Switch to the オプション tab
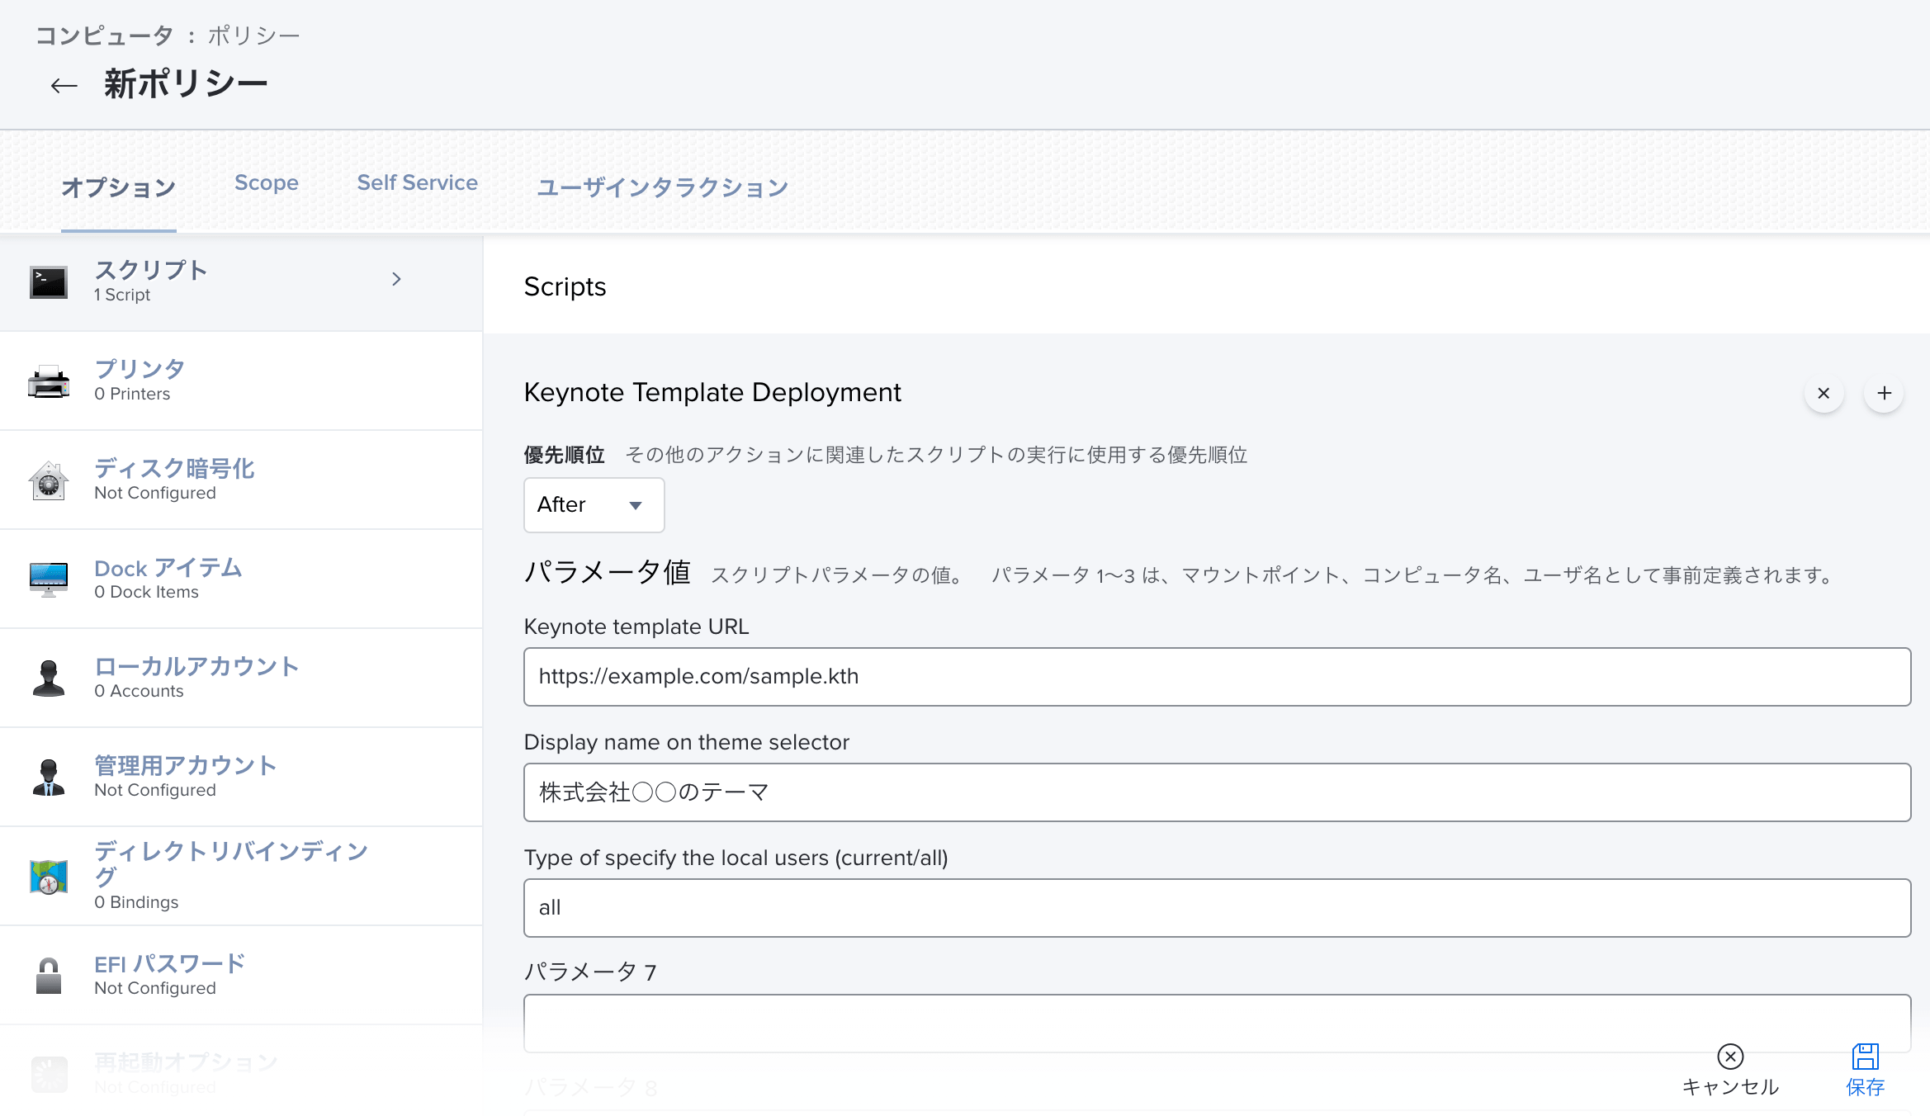Viewport: 1930px width, 1116px height. pos(118,187)
